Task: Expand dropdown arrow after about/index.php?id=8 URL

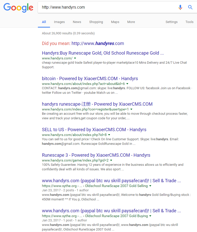Action: tap(109, 135)
